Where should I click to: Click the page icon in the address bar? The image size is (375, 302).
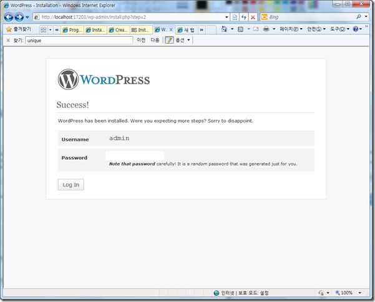37,17
